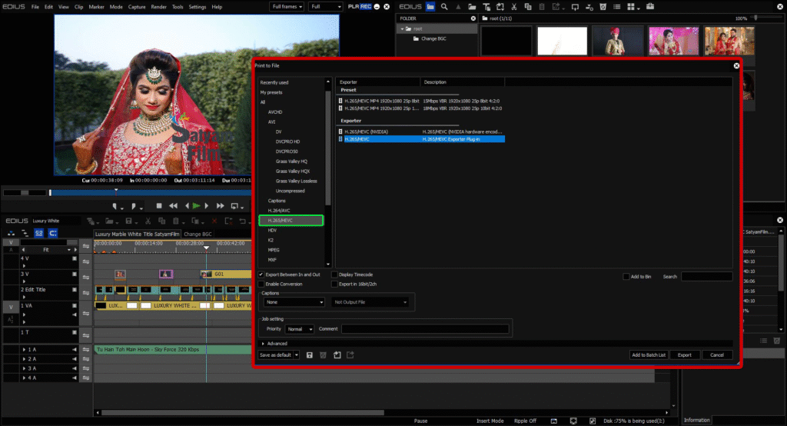The width and height of the screenshot is (787, 426).
Task: Collapse the root folder in bin tree
Action: pyautogui.click(x=402, y=29)
